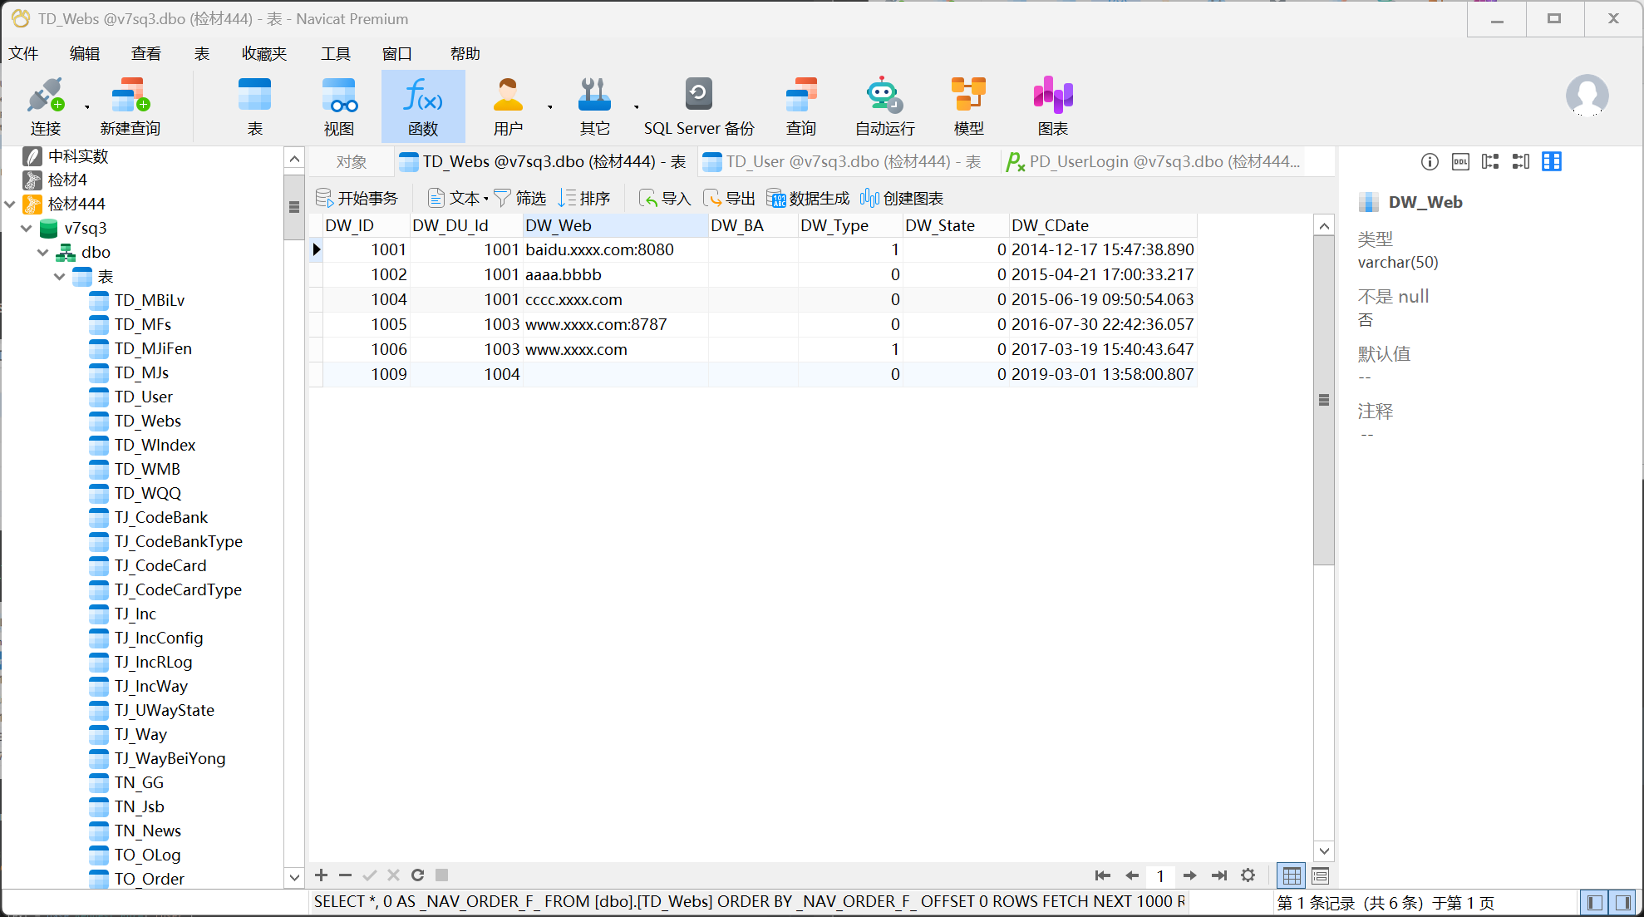
Task: Switch to form view mode
Action: pos(1320,875)
